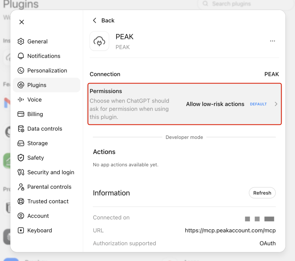Click the Authorization supported label
This screenshot has height=261, width=295.
click(124, 243)
